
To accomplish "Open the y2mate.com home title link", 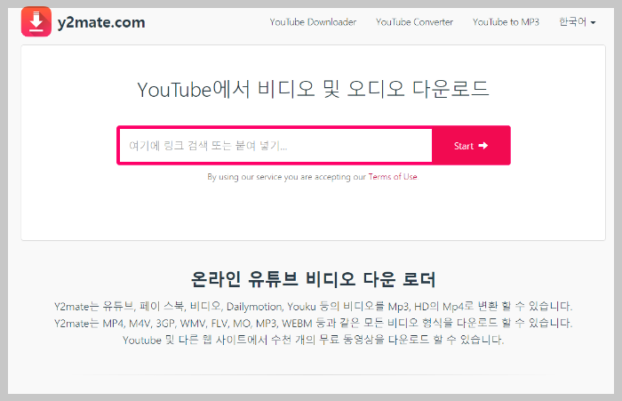I will click(x=101, y=22).
